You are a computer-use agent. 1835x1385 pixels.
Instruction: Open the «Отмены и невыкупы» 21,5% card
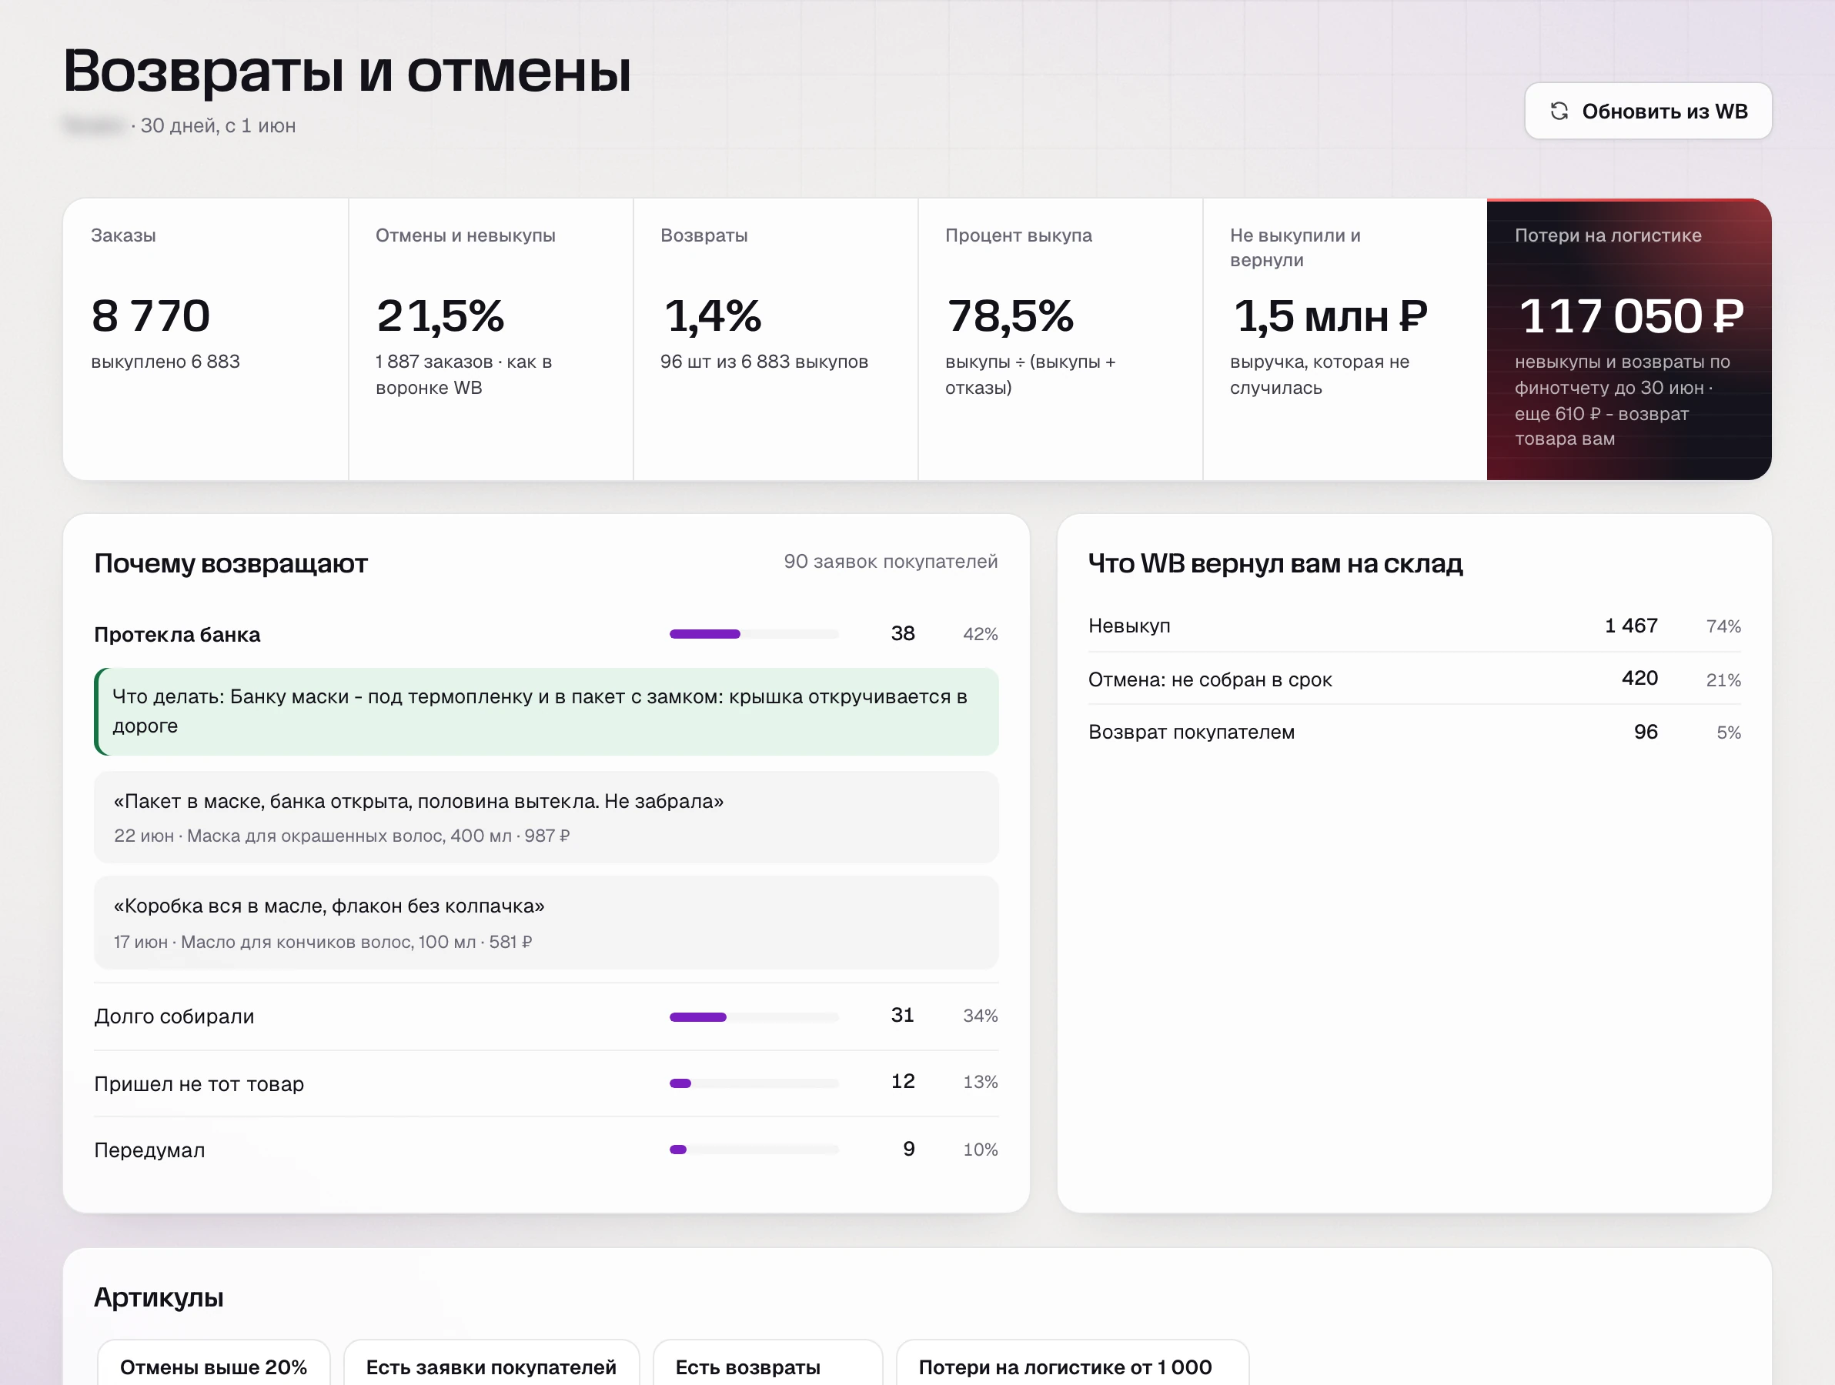coord(491,339)
